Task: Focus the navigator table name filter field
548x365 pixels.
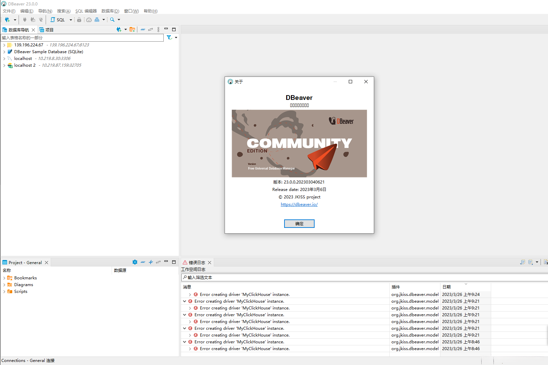Action: (x=82, y=38)
